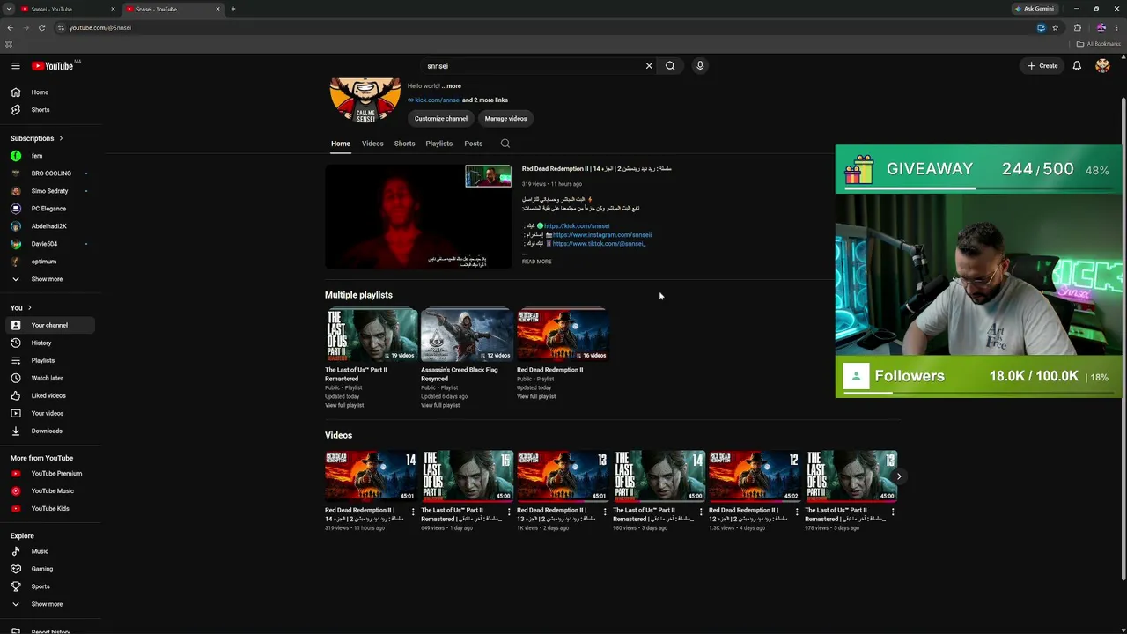Go to the YouTube logo home

[53, 66]
